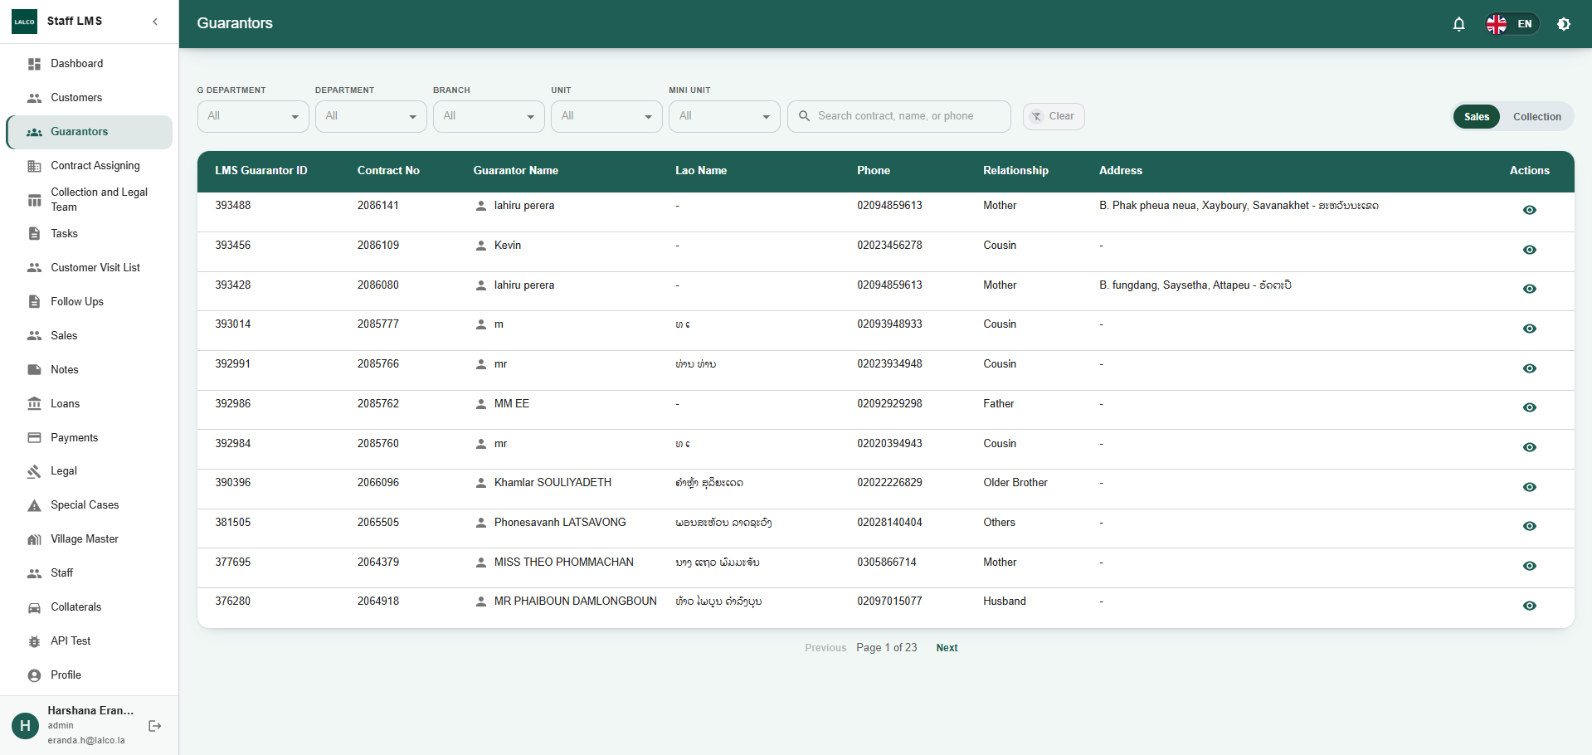Open Special Cases menu item
1592x755 pixels.
point(90,505)
